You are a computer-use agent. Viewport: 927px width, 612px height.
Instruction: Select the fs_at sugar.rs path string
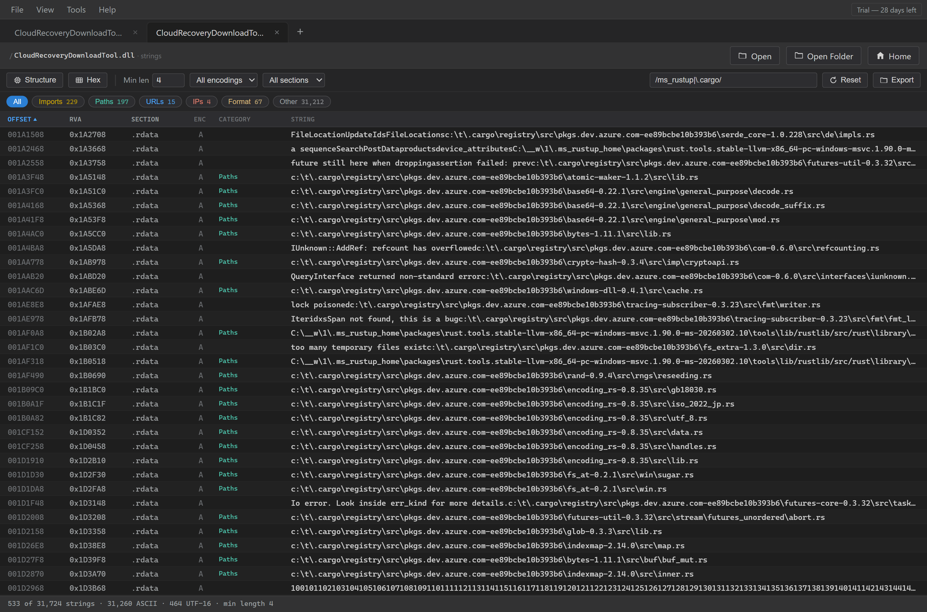[x=492, y=474]
